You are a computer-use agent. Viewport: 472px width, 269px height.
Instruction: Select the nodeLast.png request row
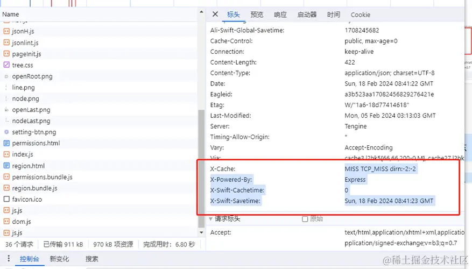98,121
